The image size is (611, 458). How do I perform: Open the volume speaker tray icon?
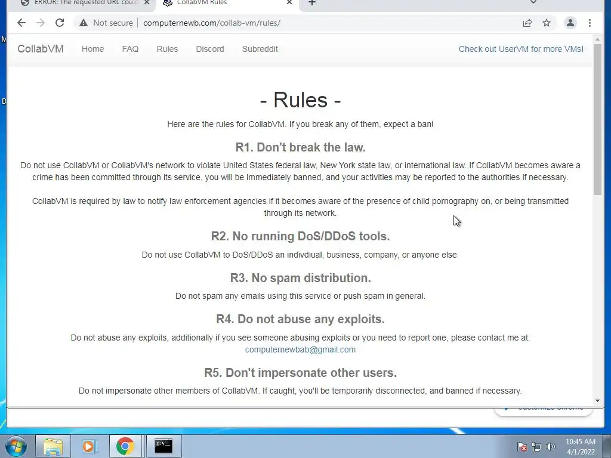[550, 447]
